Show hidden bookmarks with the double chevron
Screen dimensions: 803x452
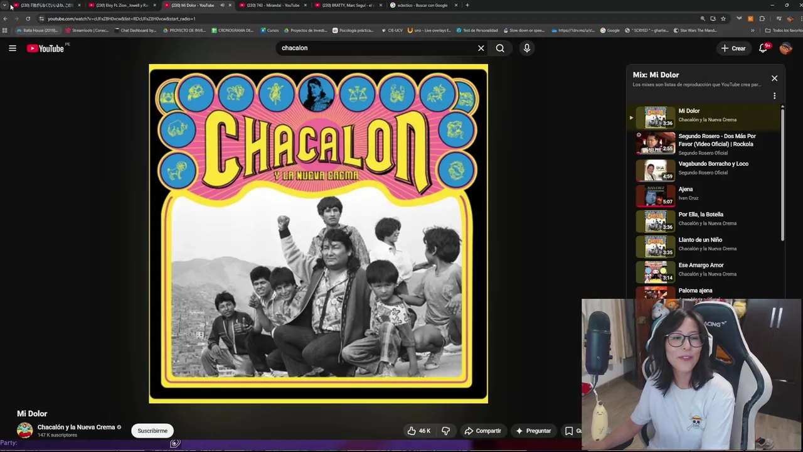(x=753, y=30)
